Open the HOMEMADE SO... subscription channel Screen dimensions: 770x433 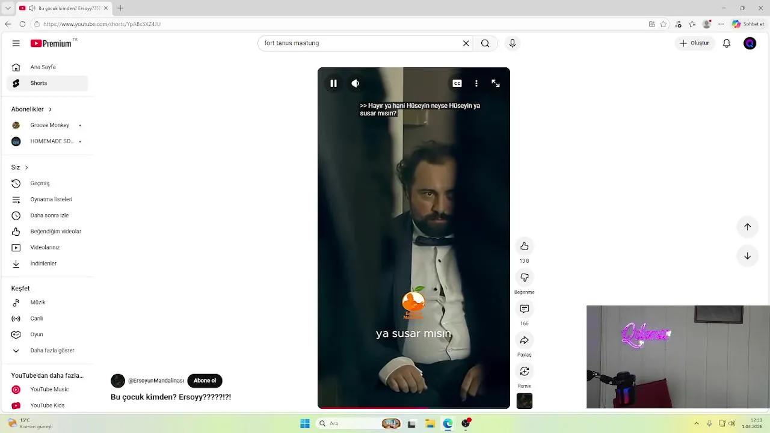coord(47,141)
